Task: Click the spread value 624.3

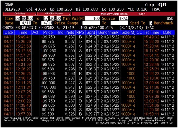Action: (91, 42)
